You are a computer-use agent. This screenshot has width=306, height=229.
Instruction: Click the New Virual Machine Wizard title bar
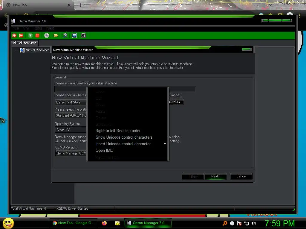coord(152,50)
